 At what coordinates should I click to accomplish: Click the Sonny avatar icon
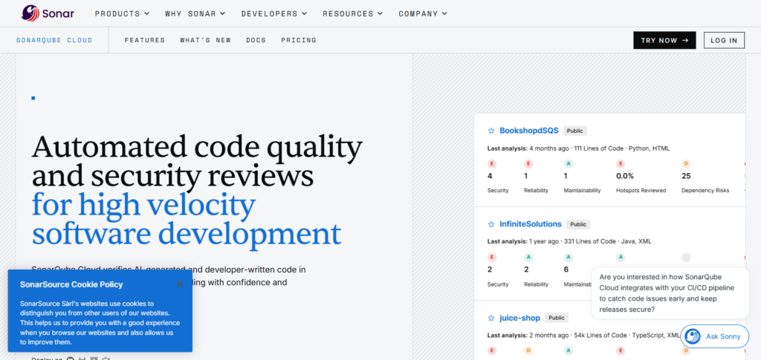(692, 336)
